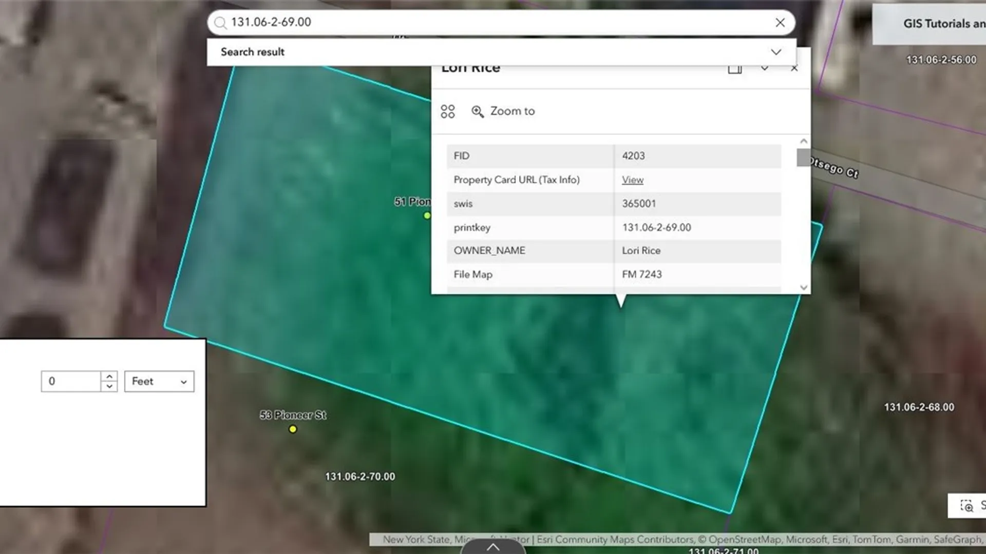
Task: Click the 53 Pioneer St yellow point
Action: pyautogui.click(x=293, y=429)
